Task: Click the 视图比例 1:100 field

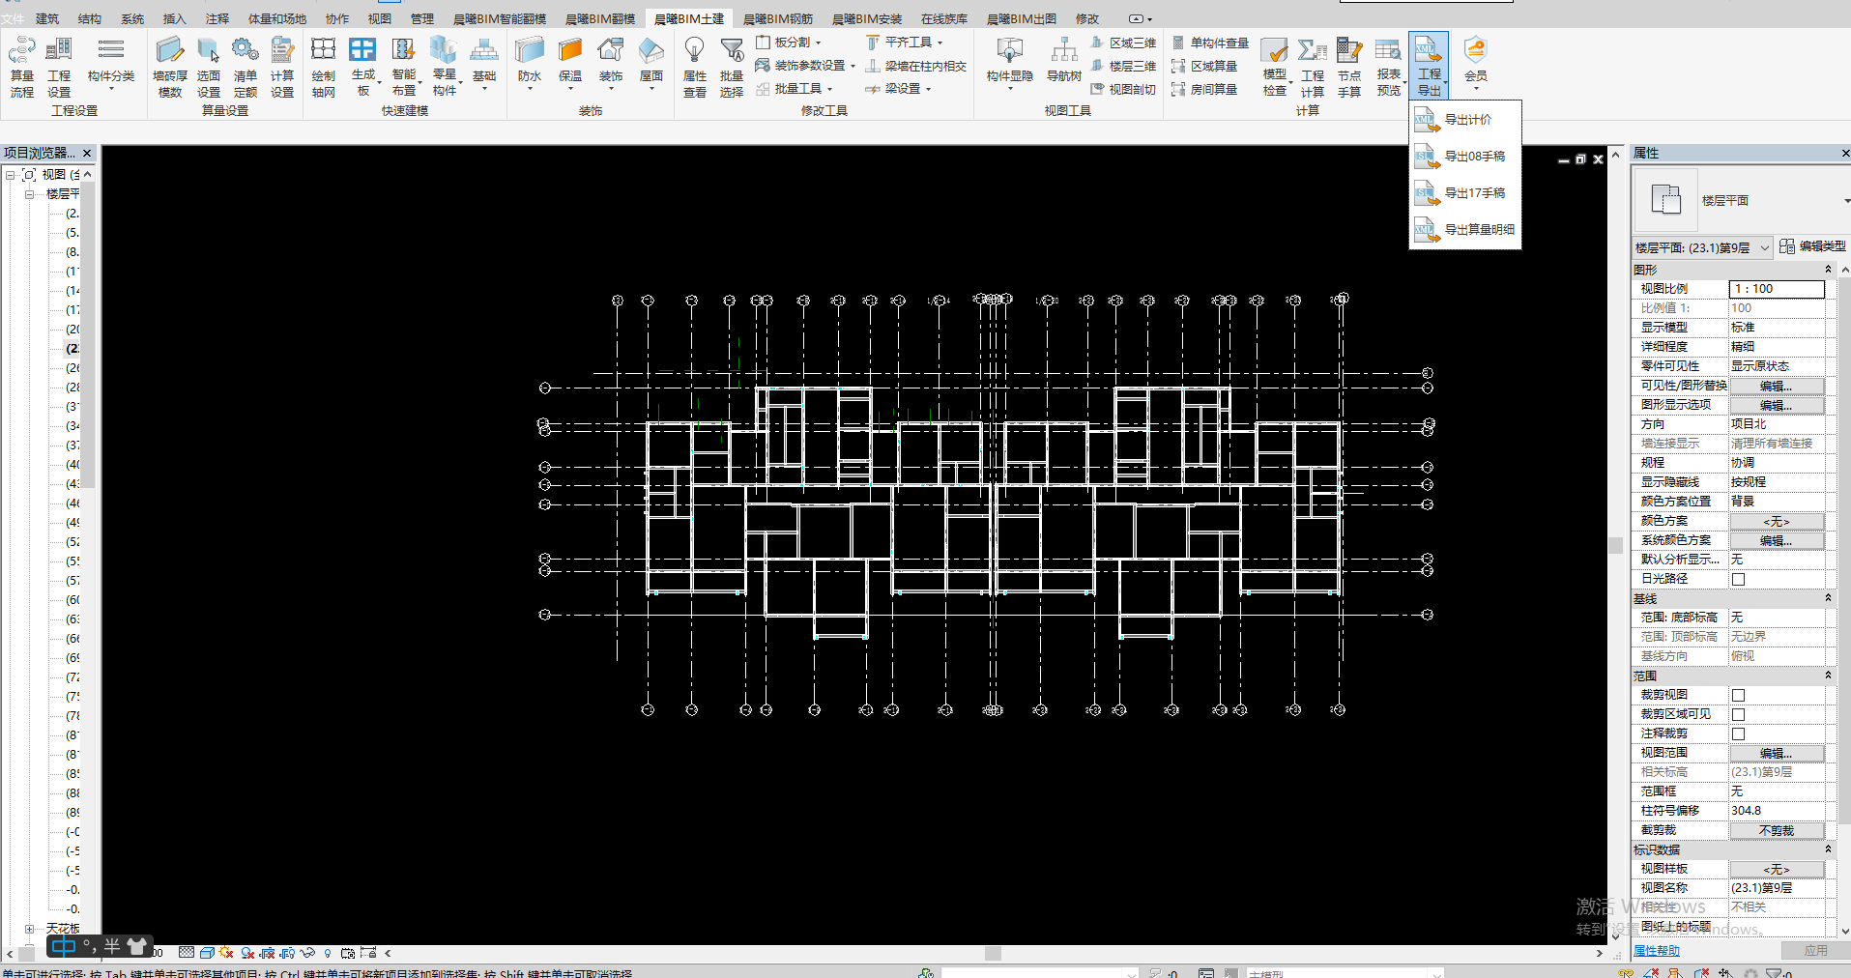Action: [x=1777, y=289]
